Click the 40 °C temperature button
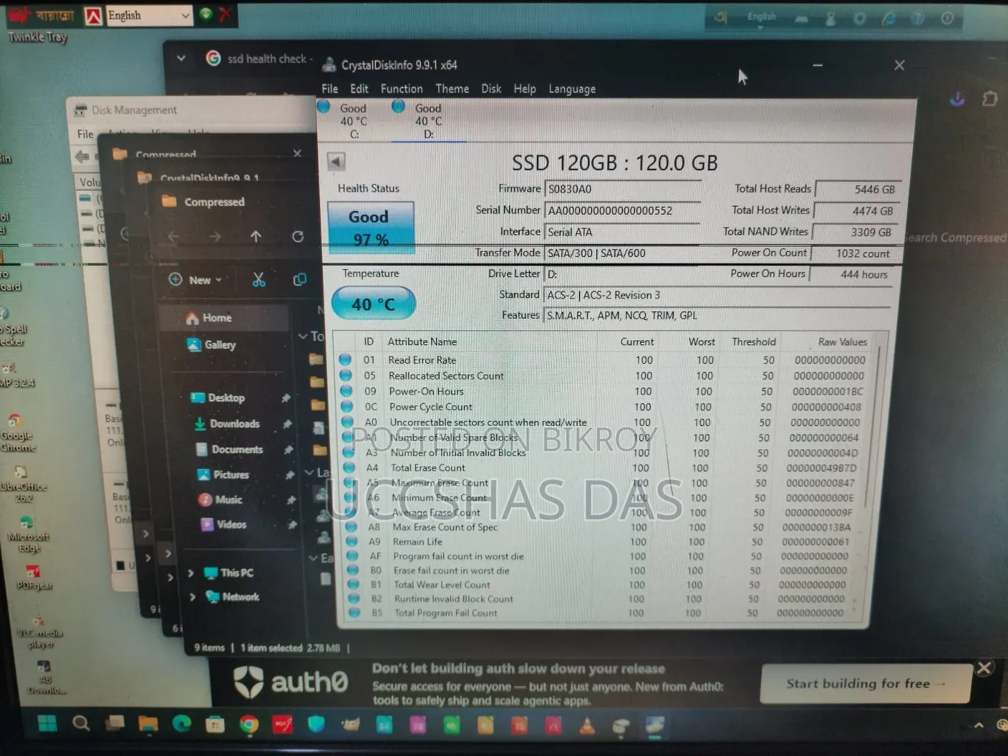The height and width of the screenshot is (756, 1008). point(374,304)
